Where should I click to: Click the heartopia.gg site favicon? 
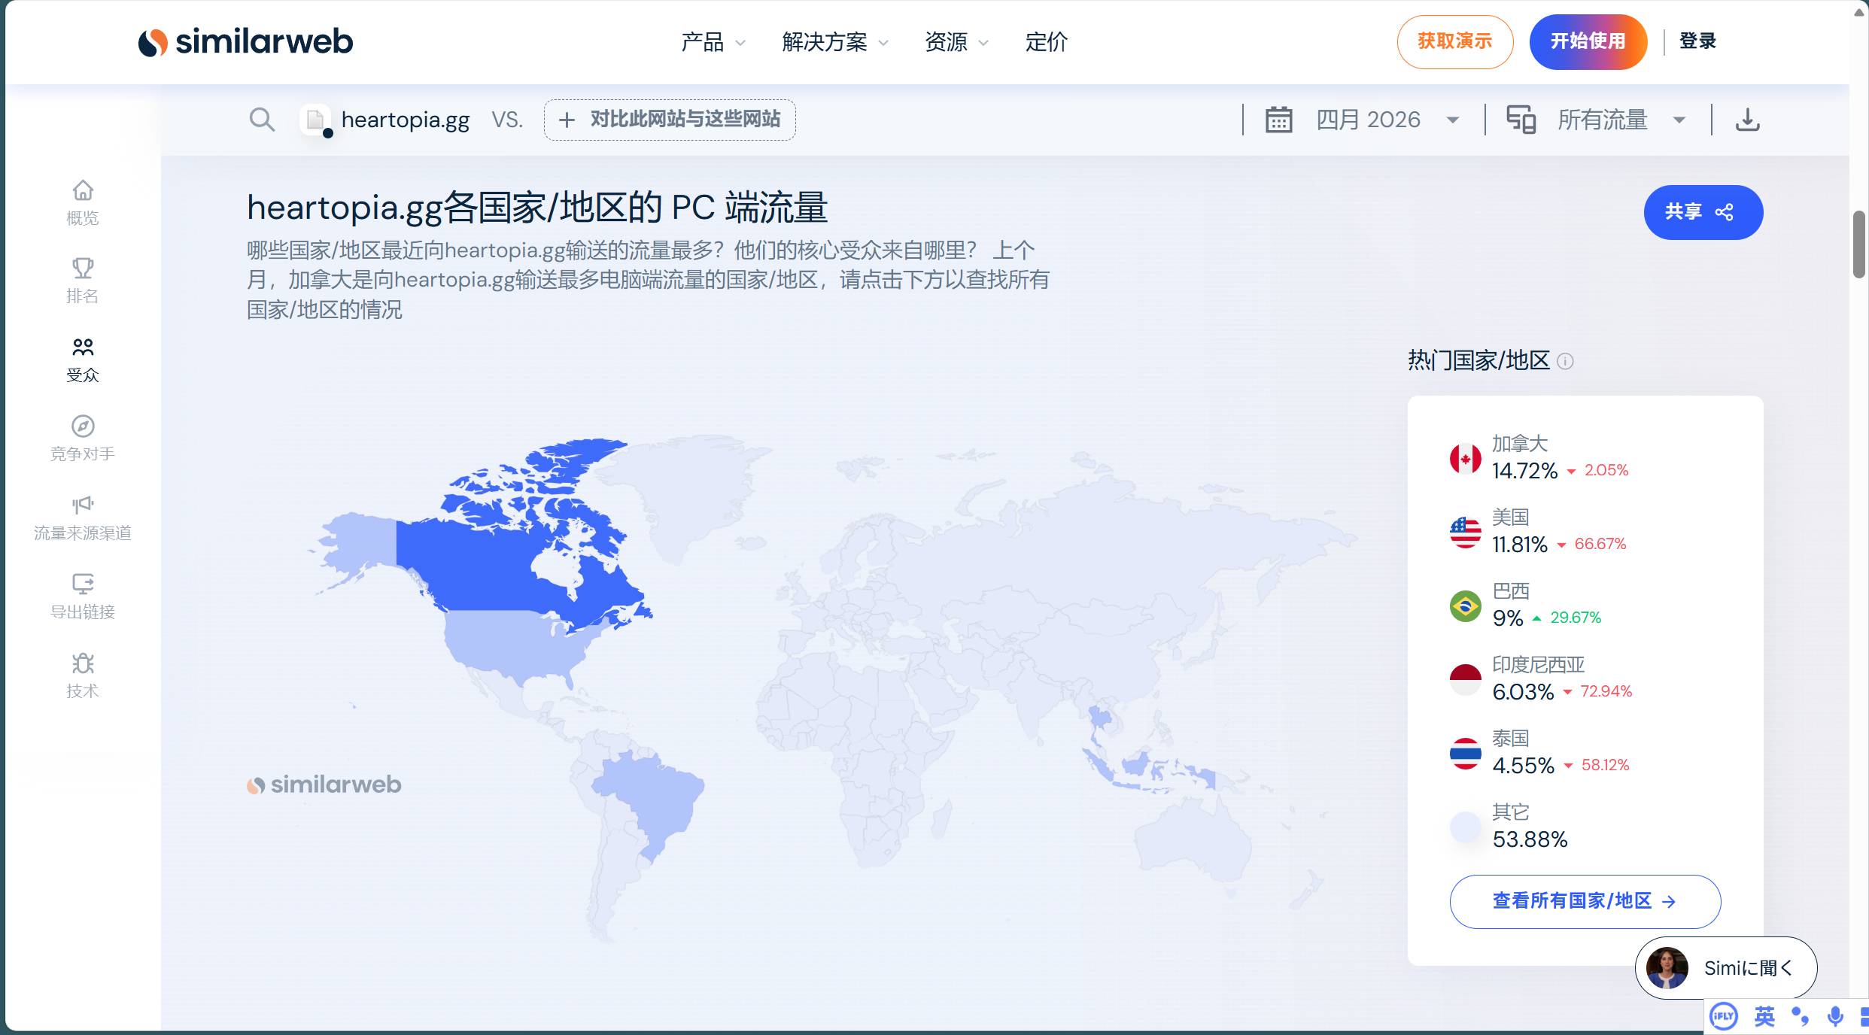315,120
